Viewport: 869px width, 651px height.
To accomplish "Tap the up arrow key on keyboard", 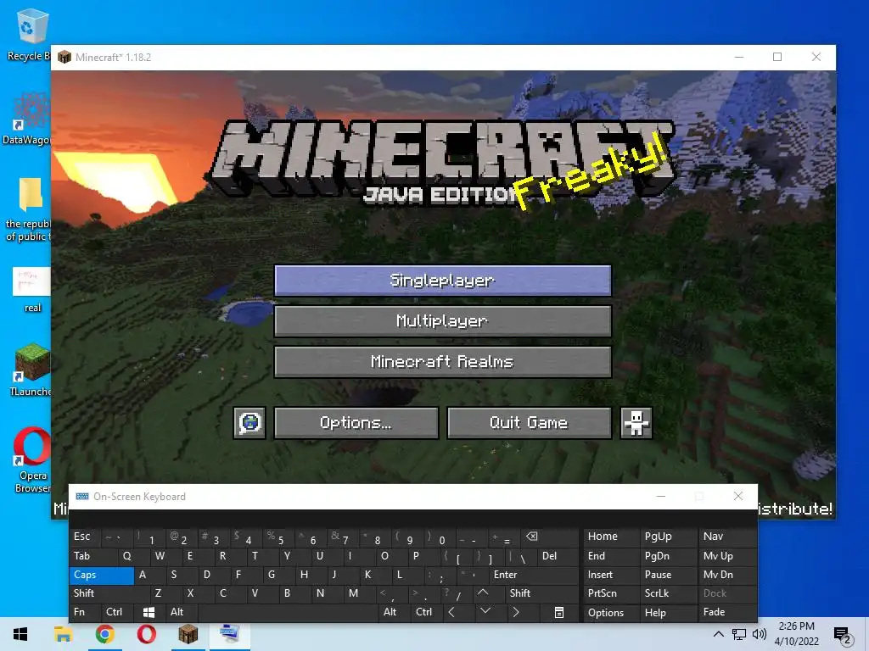I will pos(483,593).
